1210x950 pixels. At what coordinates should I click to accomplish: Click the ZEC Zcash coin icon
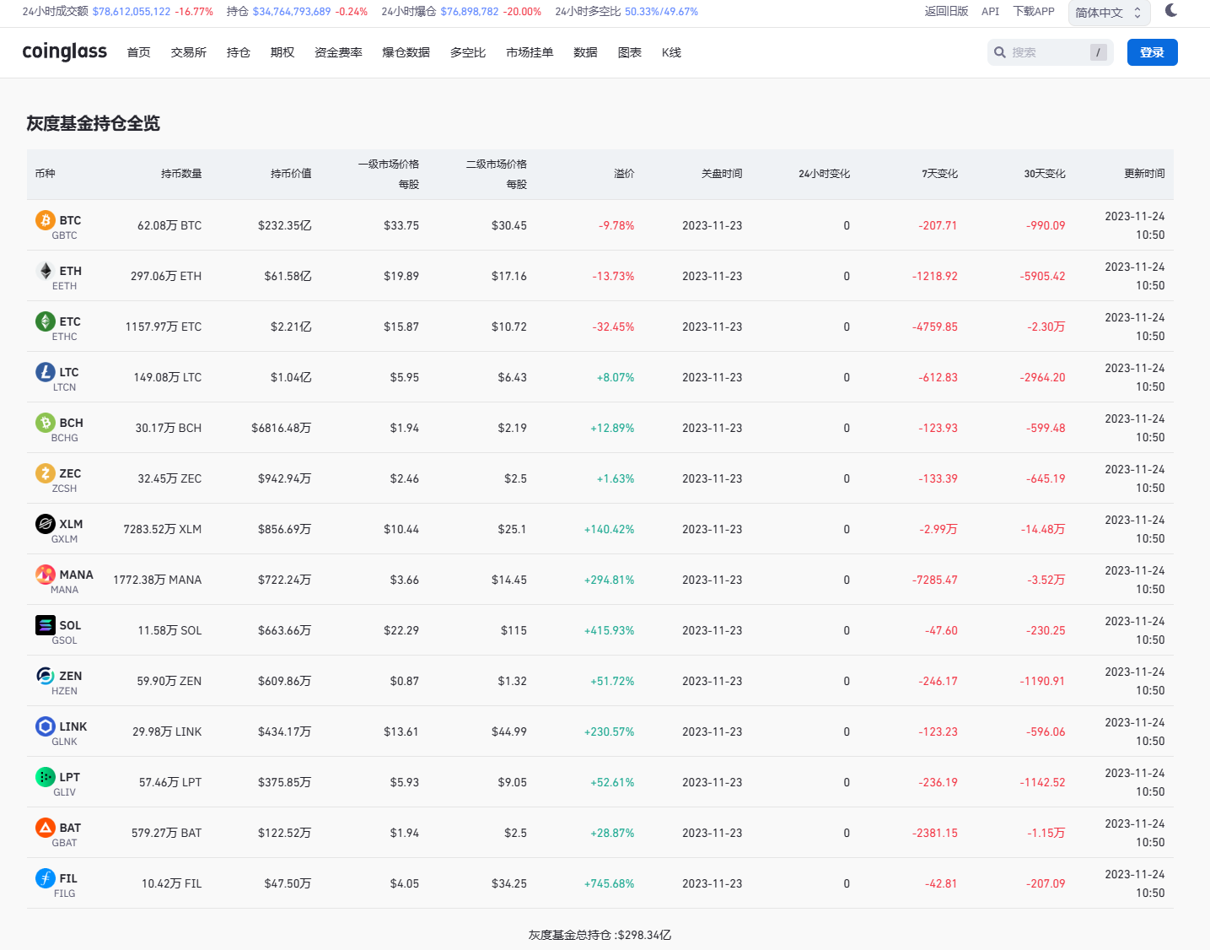coord(45,473)
